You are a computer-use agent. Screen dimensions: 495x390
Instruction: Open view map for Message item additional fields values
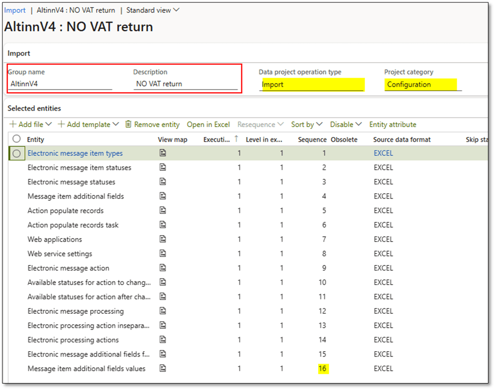(162, 369)
